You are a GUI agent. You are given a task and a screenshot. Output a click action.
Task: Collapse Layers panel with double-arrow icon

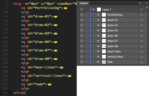tap(140, 3)
